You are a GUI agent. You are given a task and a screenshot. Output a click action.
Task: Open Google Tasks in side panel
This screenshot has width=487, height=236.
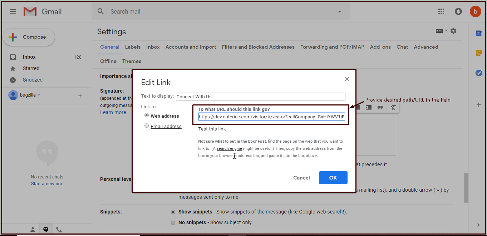coord(478,73)
